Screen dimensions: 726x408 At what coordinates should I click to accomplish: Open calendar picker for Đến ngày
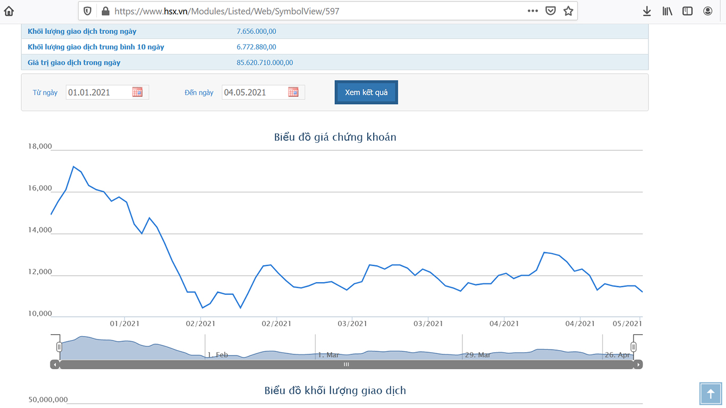293,92
